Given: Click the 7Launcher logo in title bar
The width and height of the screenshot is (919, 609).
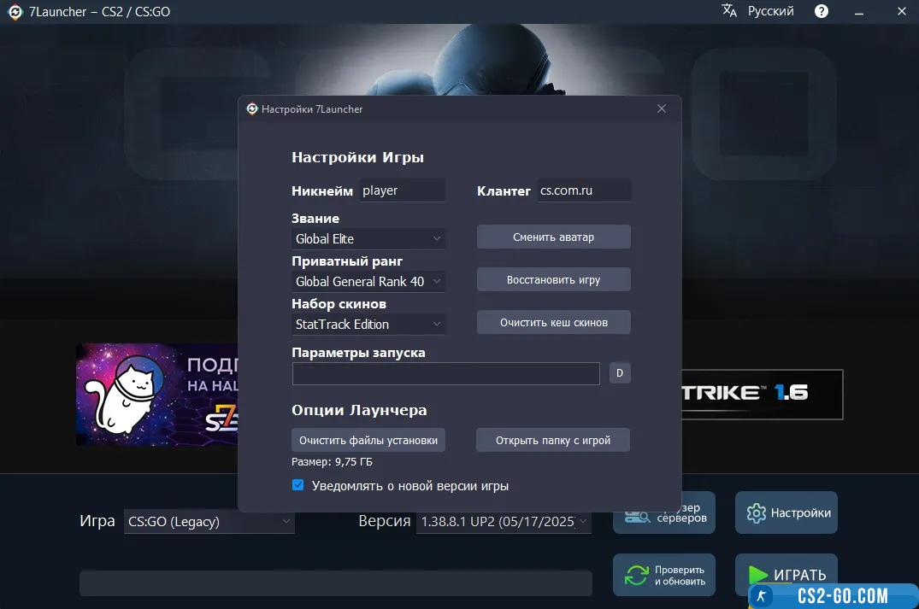Looking at the screenshot, I should pos(15,12).
